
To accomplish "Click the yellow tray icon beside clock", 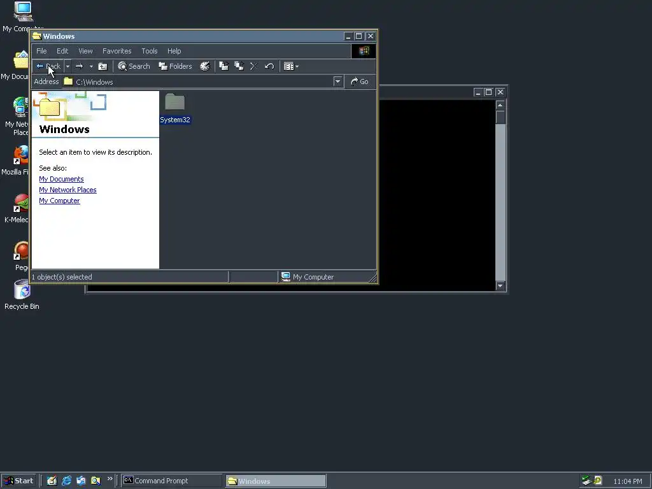I will (598, 481).
